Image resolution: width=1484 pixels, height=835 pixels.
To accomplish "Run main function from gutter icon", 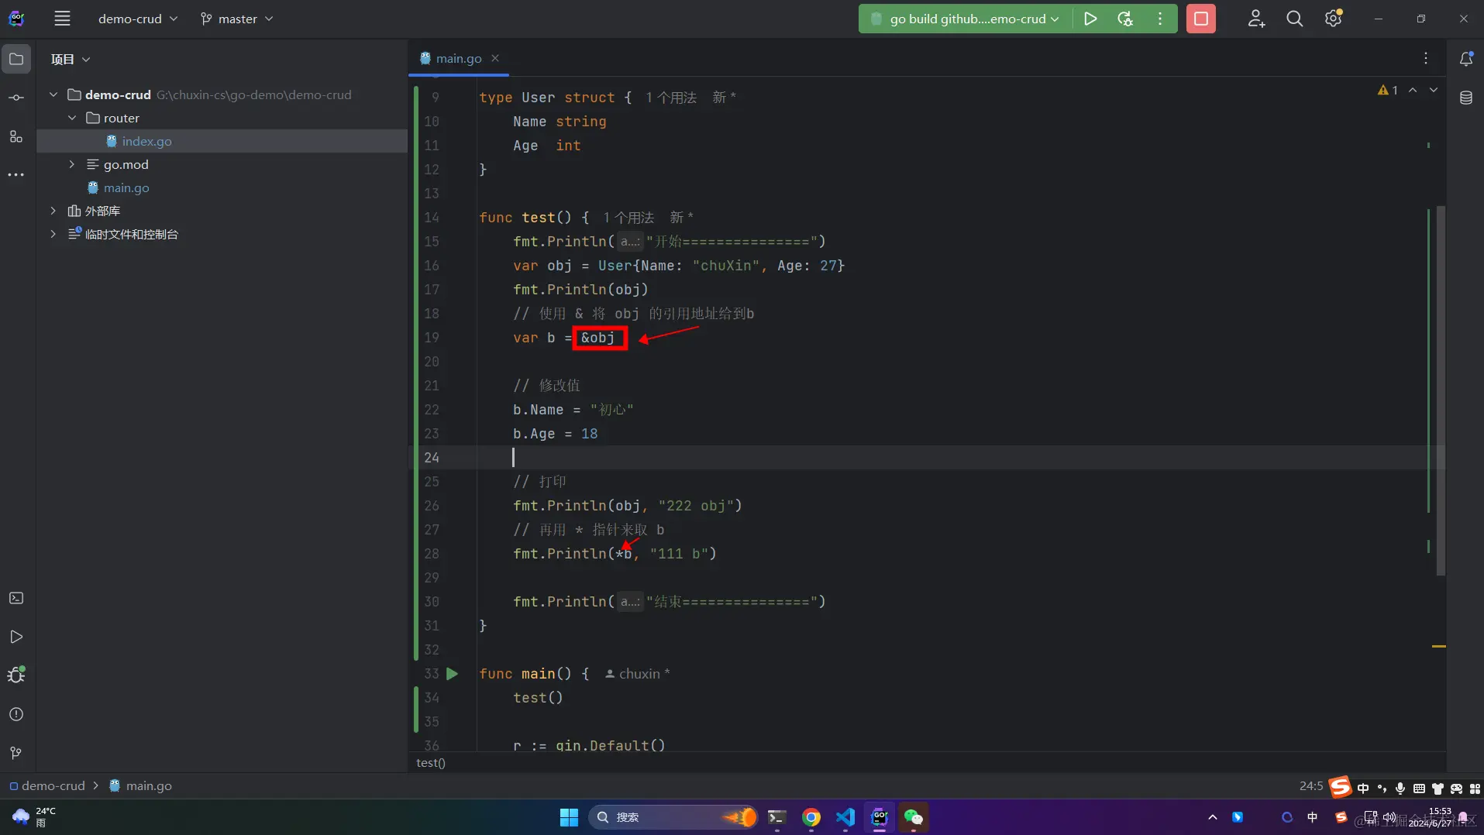I will 453,674.
